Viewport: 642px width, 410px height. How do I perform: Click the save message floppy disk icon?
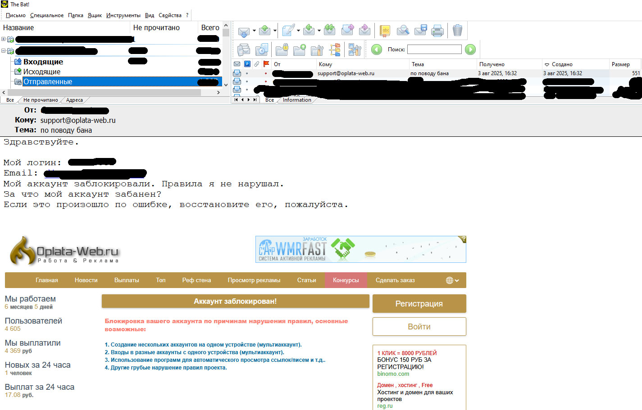pyautogui.click(x=420, y=31)
